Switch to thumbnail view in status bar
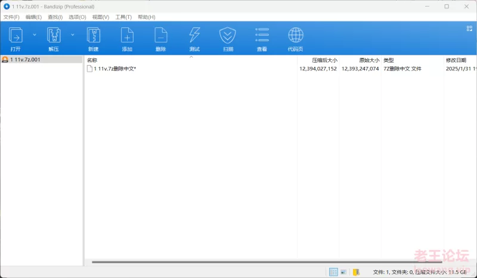Image resolution: width=477 pixels, height=278 pixels. [x=344, y=272]
